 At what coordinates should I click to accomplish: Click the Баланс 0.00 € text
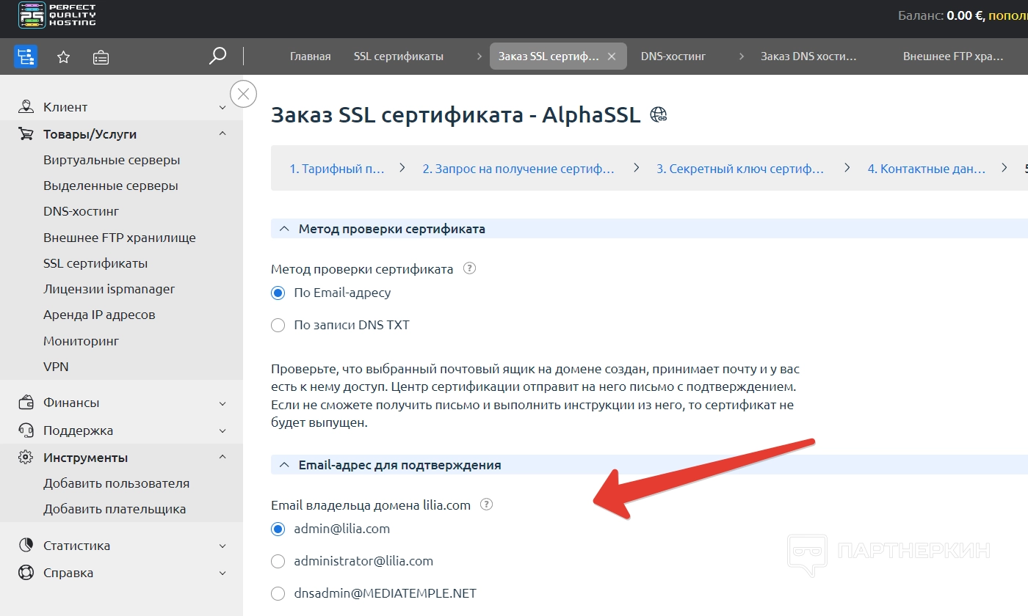[x=941, y=15]
